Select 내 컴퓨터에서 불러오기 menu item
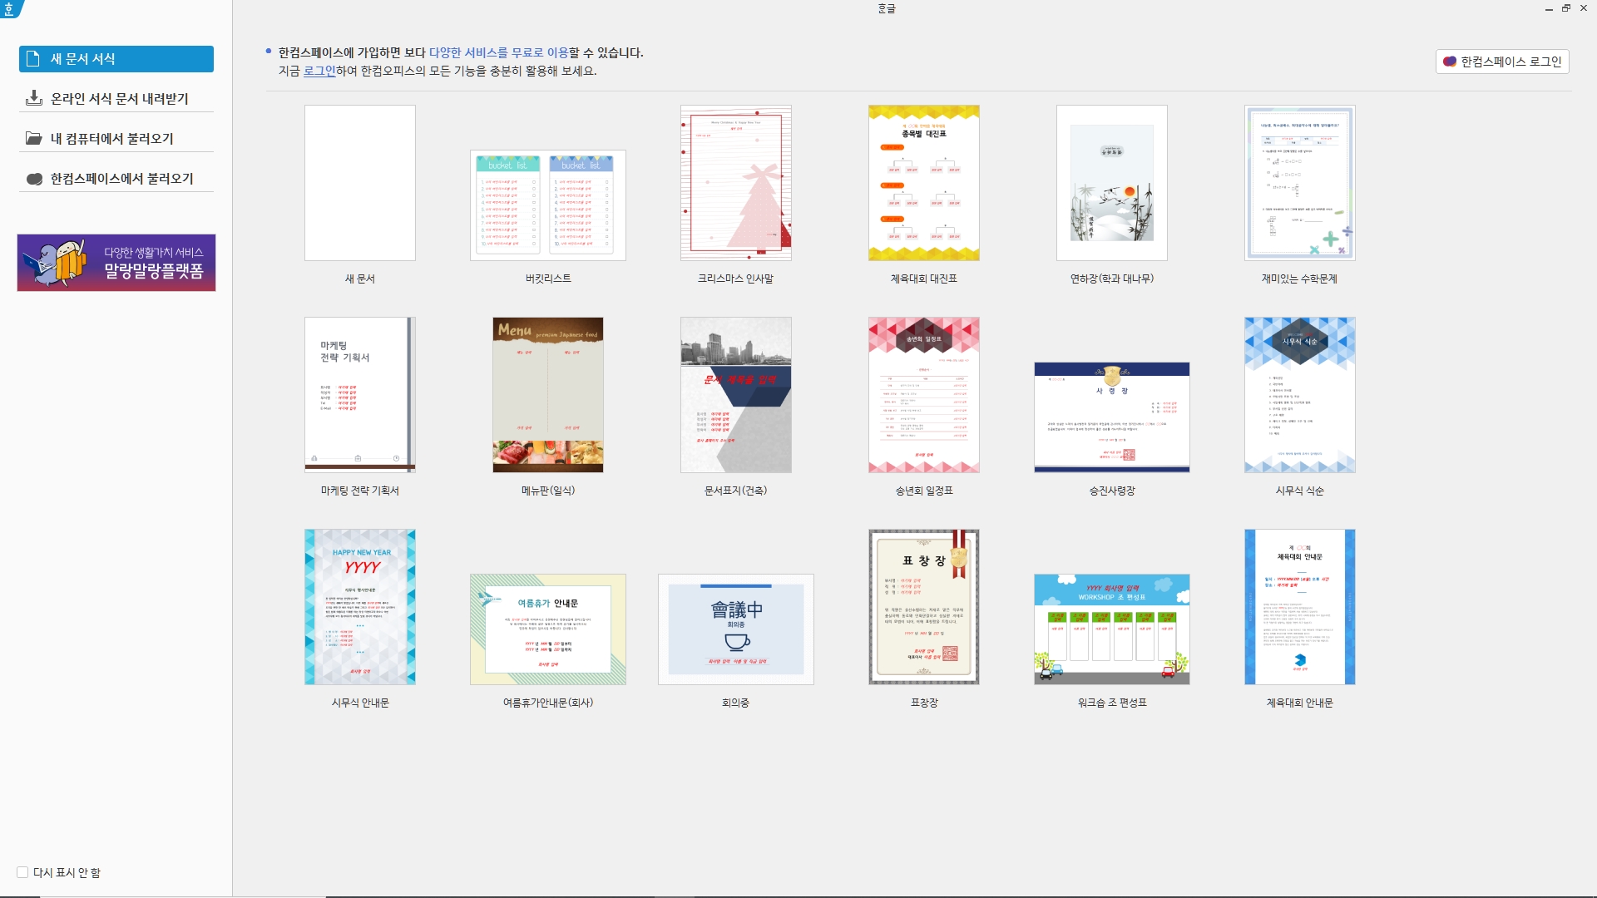 pos(112,139)
